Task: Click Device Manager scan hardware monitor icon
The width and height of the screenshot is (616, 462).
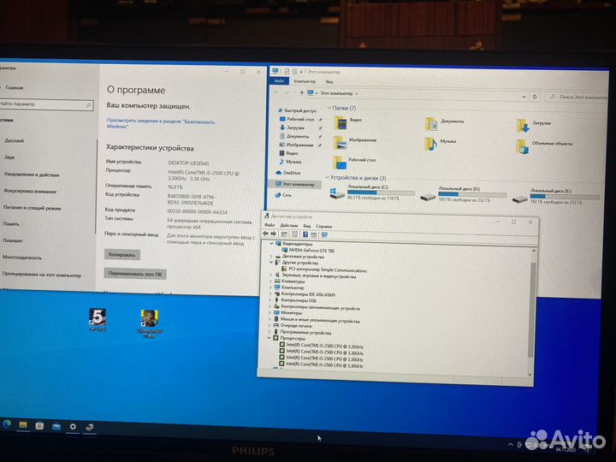Action: (324, 234)
